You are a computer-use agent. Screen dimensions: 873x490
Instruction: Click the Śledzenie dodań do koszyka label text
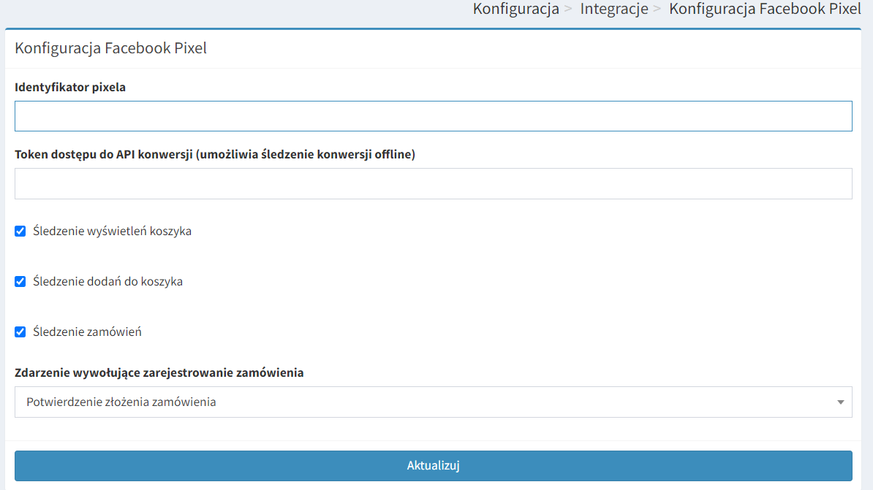coord(107,281)
